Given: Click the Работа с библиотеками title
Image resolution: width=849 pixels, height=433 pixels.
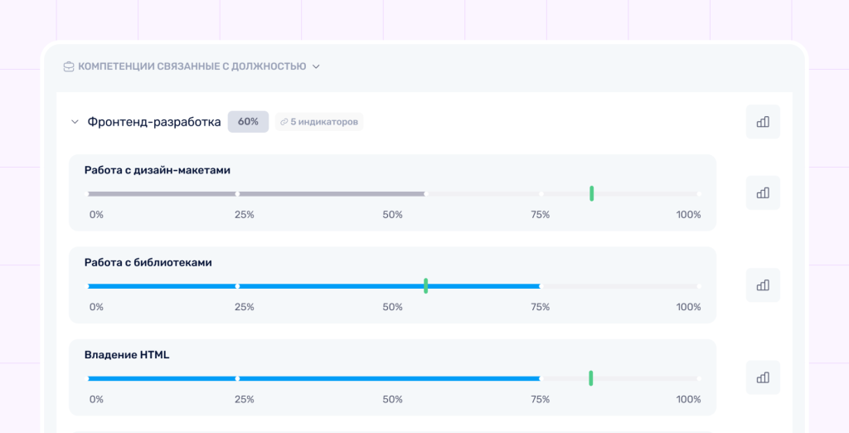Looking at the screenshot, I should [148, 262].
